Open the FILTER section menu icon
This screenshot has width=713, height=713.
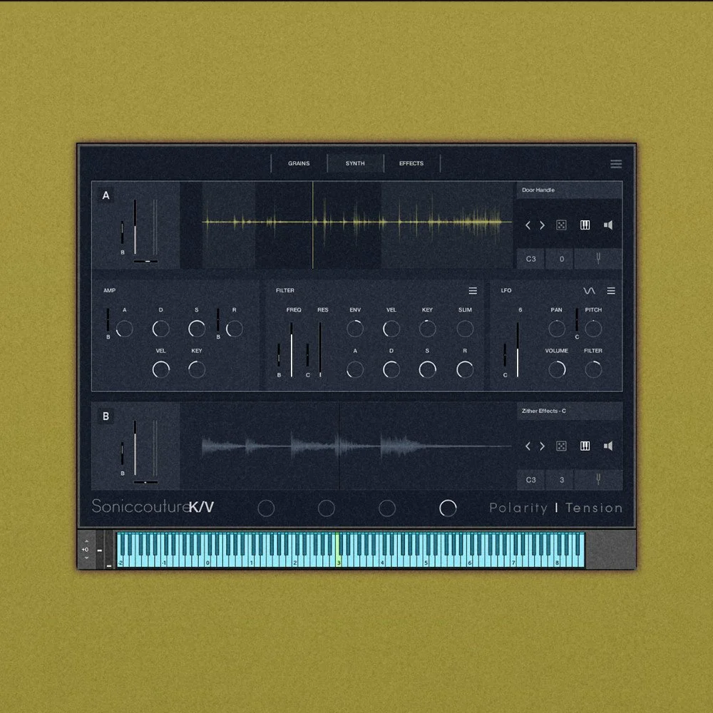[473, 291]
